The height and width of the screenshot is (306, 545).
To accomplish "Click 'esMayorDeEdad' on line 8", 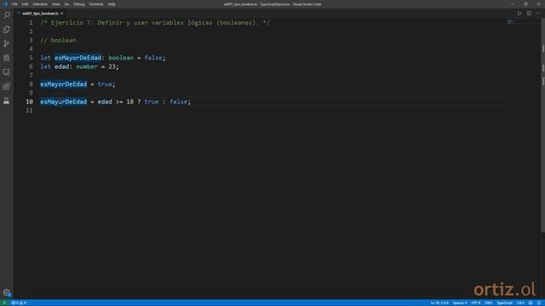I will (64, 84).
